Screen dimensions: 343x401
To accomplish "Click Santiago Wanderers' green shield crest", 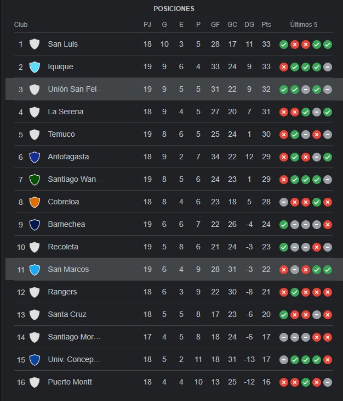I will 35,180.
